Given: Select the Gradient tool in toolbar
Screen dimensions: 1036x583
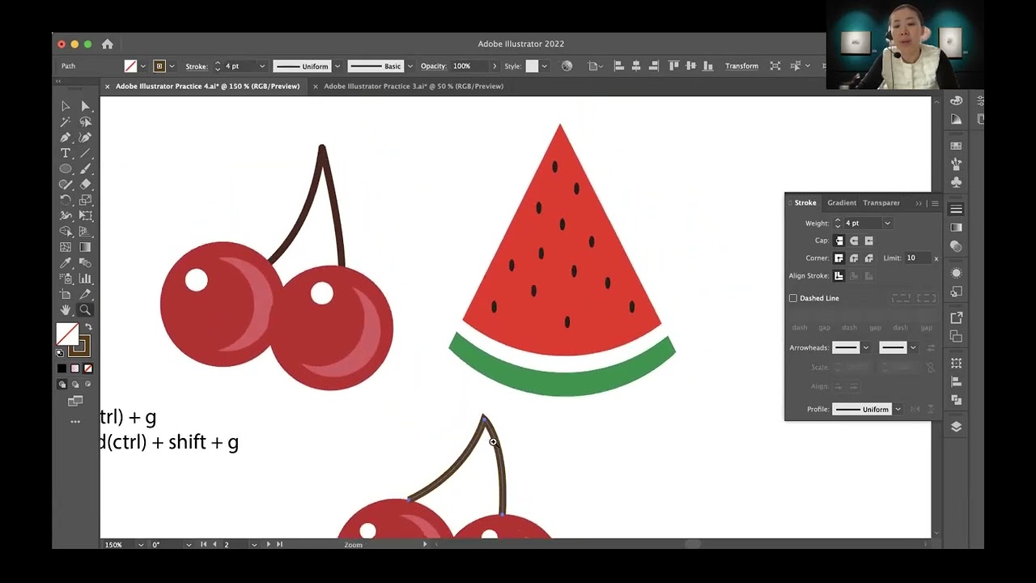Looking at the screenshot, I should click(85, 247).
